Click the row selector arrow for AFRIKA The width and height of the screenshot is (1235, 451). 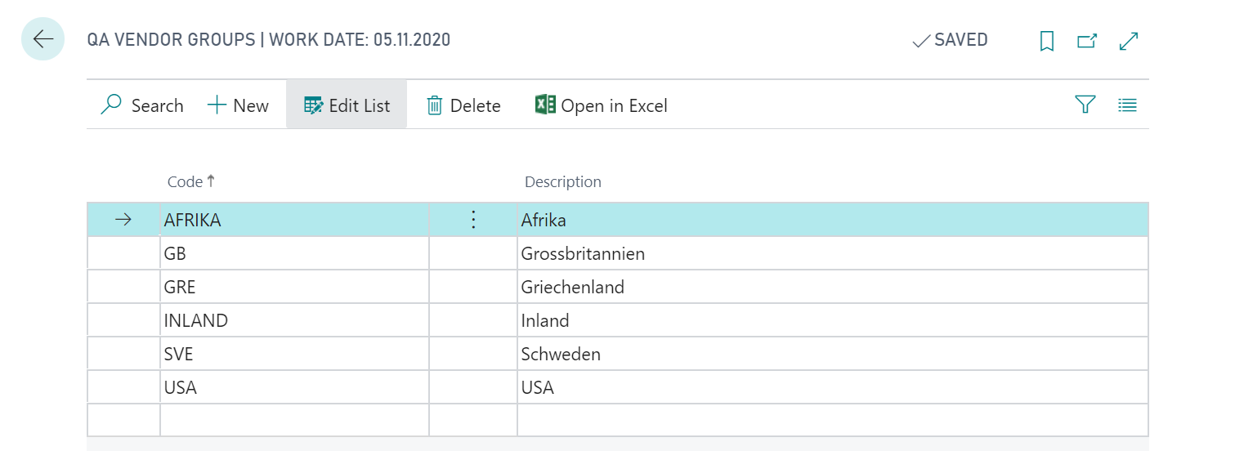123,220
